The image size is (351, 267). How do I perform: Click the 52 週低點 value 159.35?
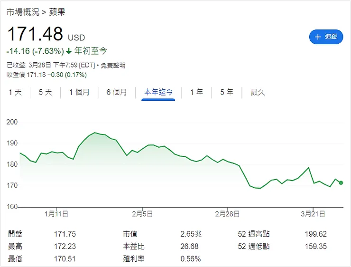[316, 247]
